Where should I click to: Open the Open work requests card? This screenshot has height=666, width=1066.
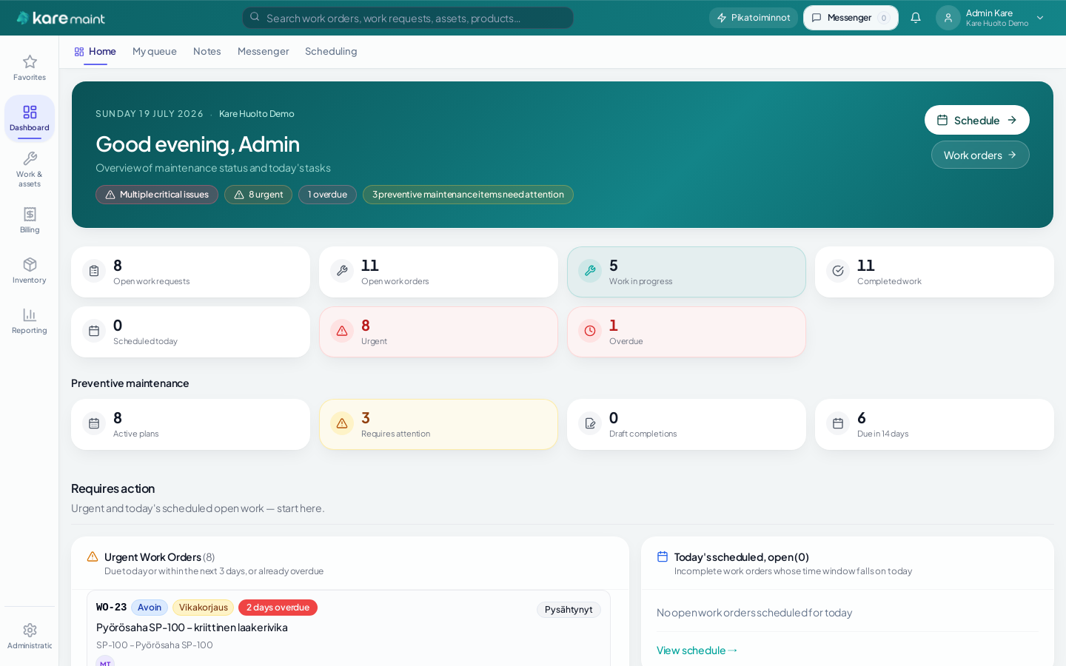point(190,272)
